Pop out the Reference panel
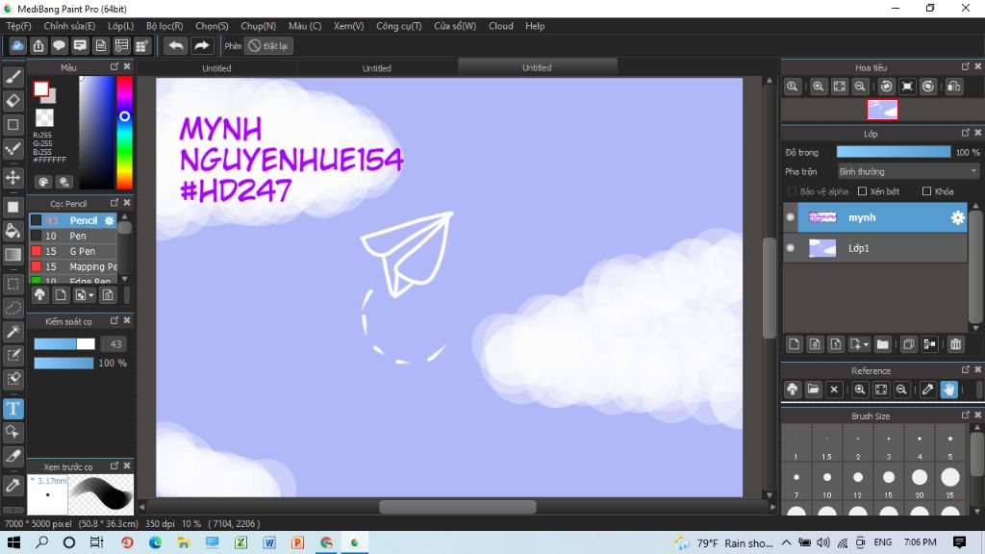Viewport: 985px width, 554px height. pyautogui.click(x=966, y=370)
